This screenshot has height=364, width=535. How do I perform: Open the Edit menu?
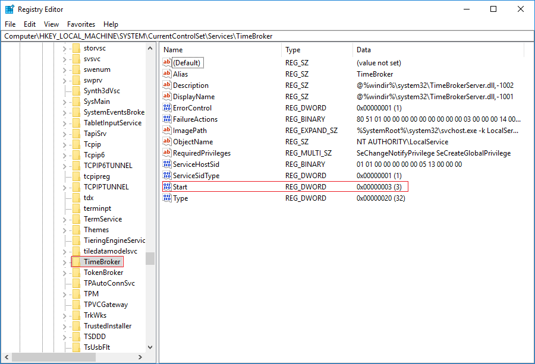click(30, 24)
